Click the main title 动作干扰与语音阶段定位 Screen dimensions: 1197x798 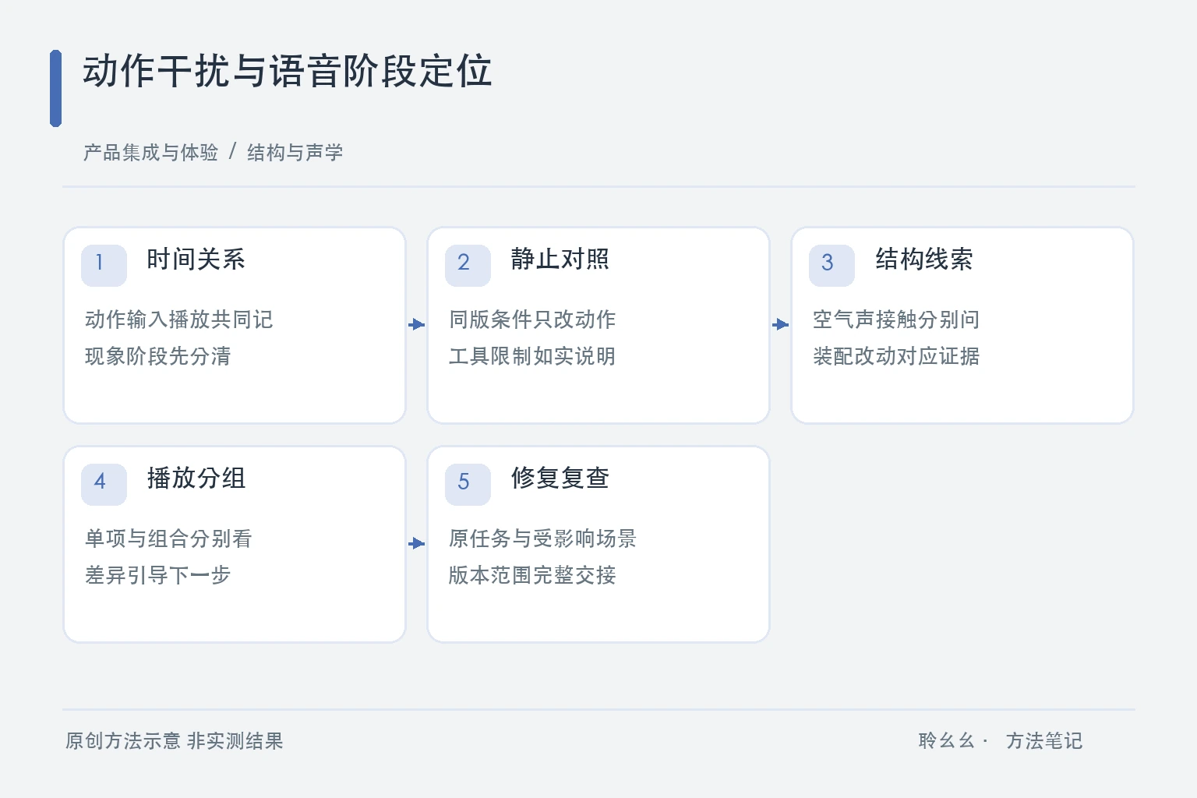point(287,72)
